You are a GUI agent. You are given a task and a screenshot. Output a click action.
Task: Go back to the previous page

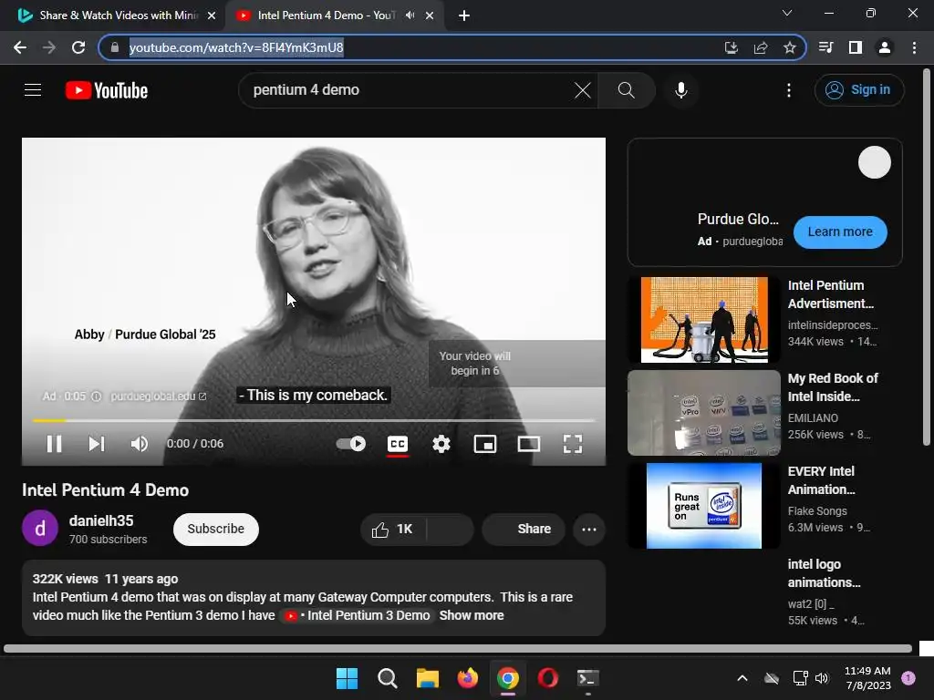[x=20, y=47]
